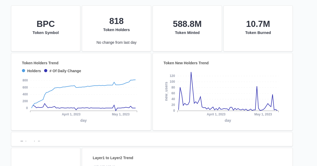This screenshot has width=317, height=166.
Task: Click the 818 Token Holders card
Action: 116,28
